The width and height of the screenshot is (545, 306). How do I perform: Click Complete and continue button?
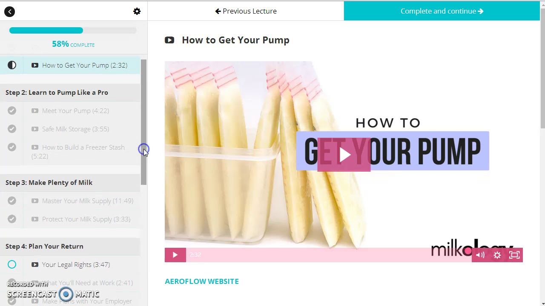pyautogui.click(x=442, y=11)
